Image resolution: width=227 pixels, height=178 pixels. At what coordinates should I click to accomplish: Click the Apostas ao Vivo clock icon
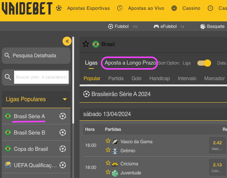point(120,8)
